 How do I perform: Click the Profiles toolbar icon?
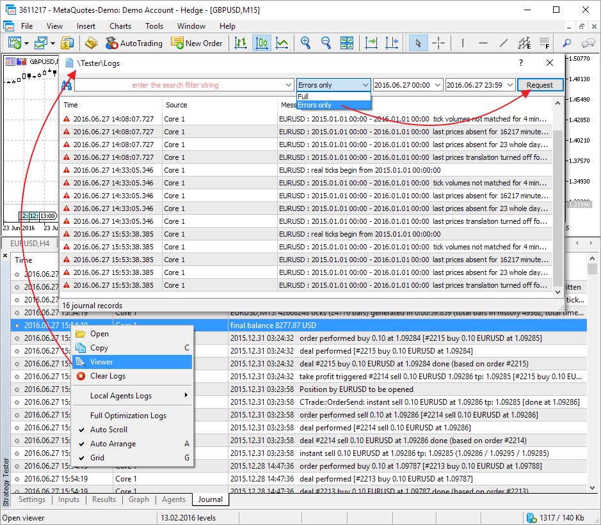(40, 43)
